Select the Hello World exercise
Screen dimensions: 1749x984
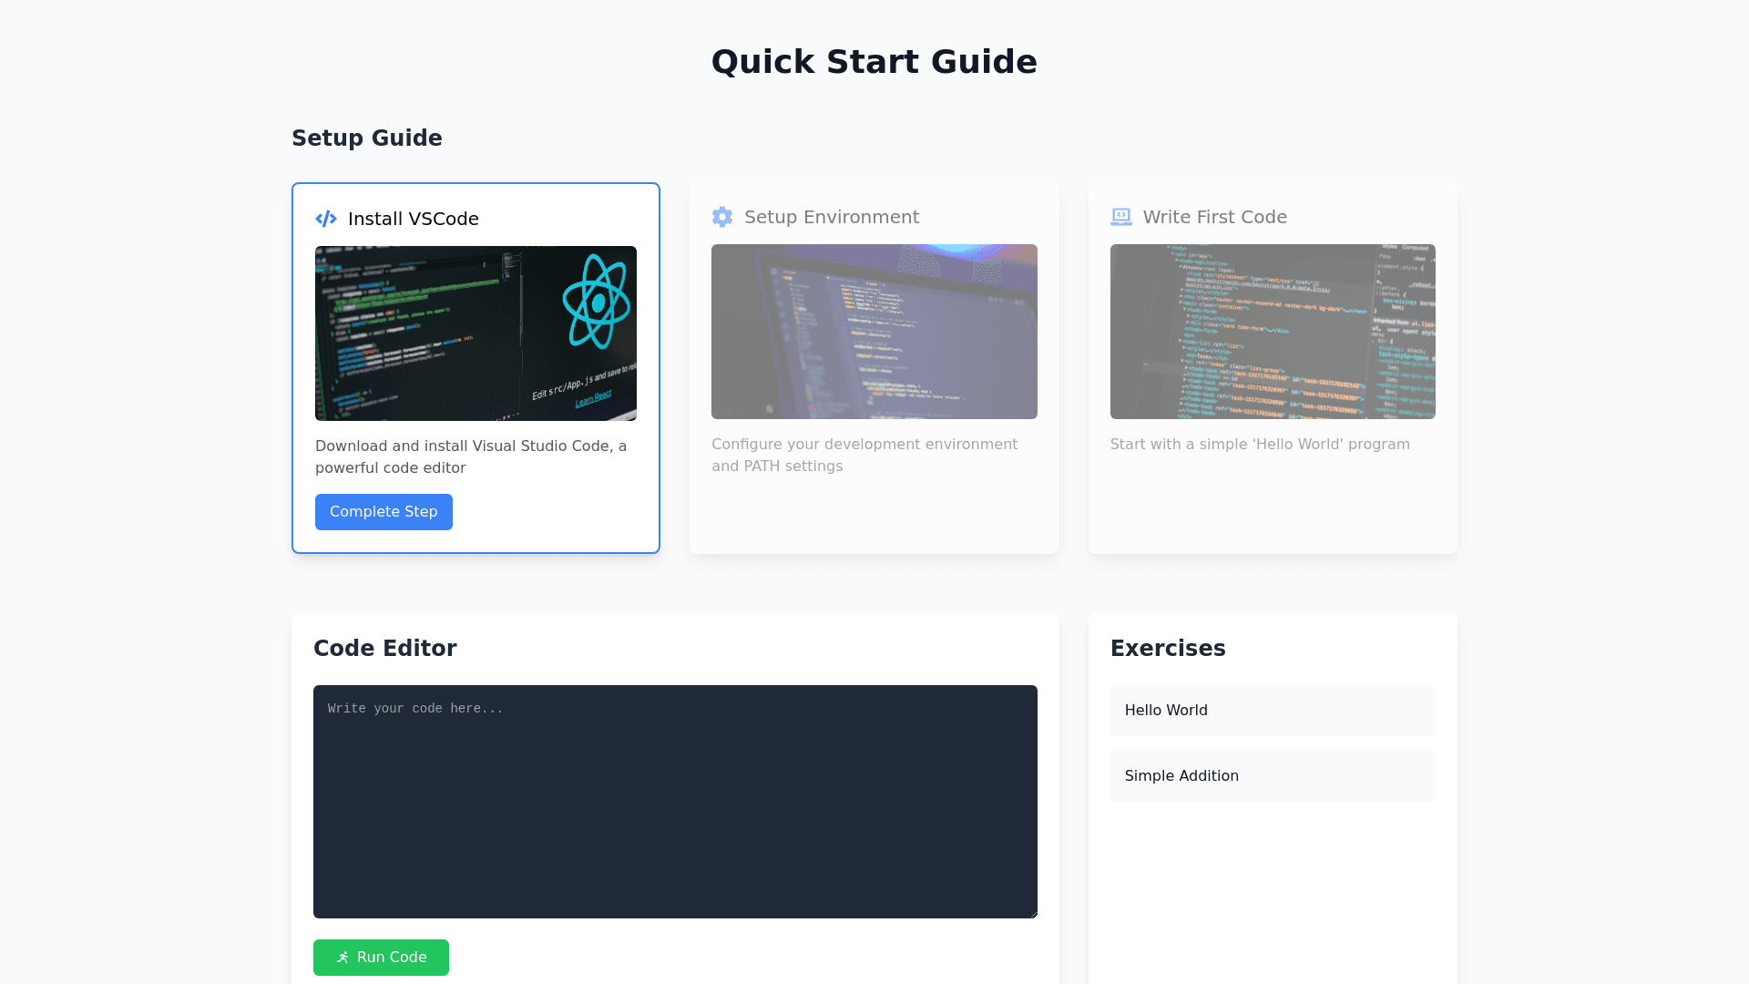[1273, 711]
